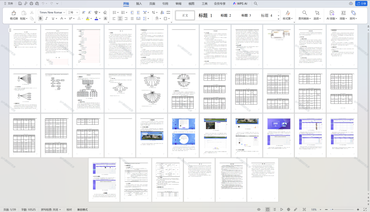Toggle Strikethrough formatting
Screen dimensions: 370x212
pos(61,18)
